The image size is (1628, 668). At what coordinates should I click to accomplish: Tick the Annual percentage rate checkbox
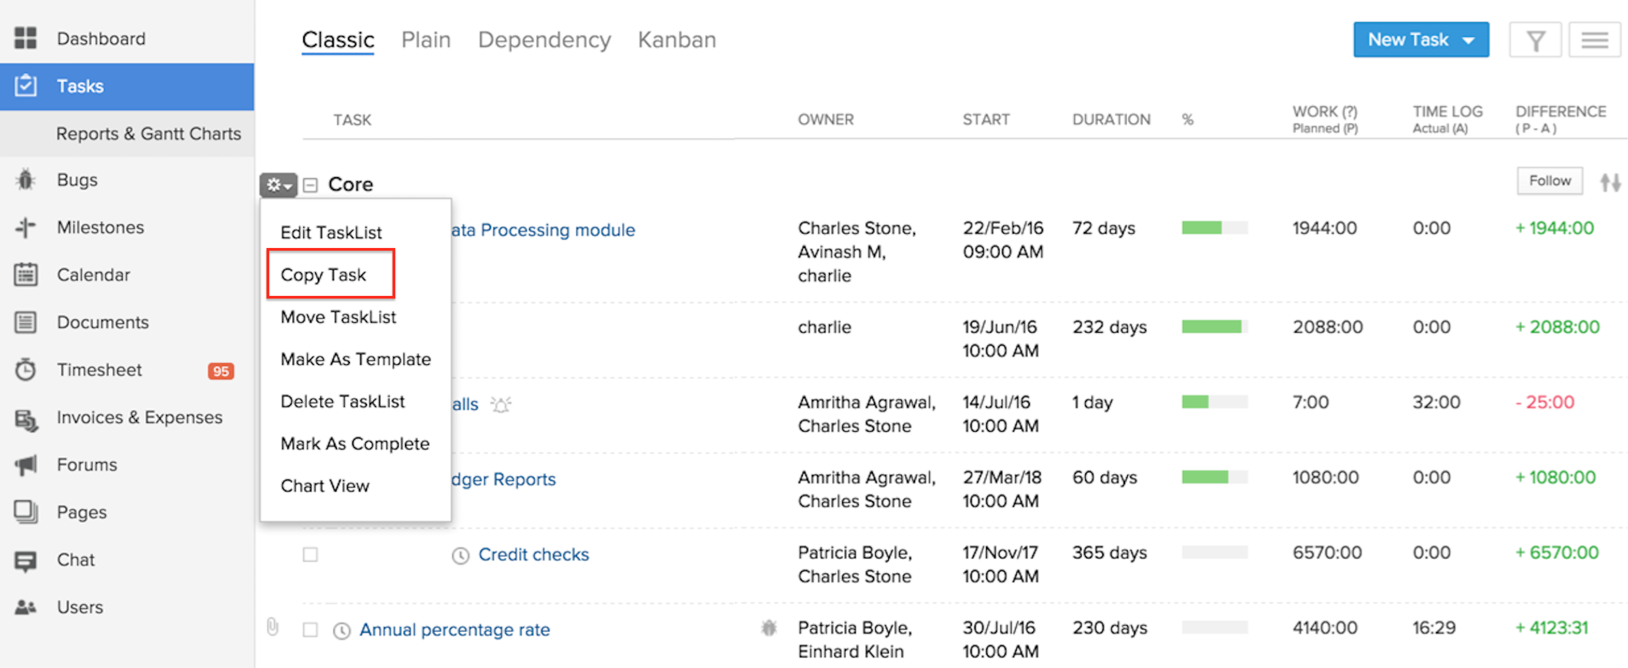pos(310,630)
